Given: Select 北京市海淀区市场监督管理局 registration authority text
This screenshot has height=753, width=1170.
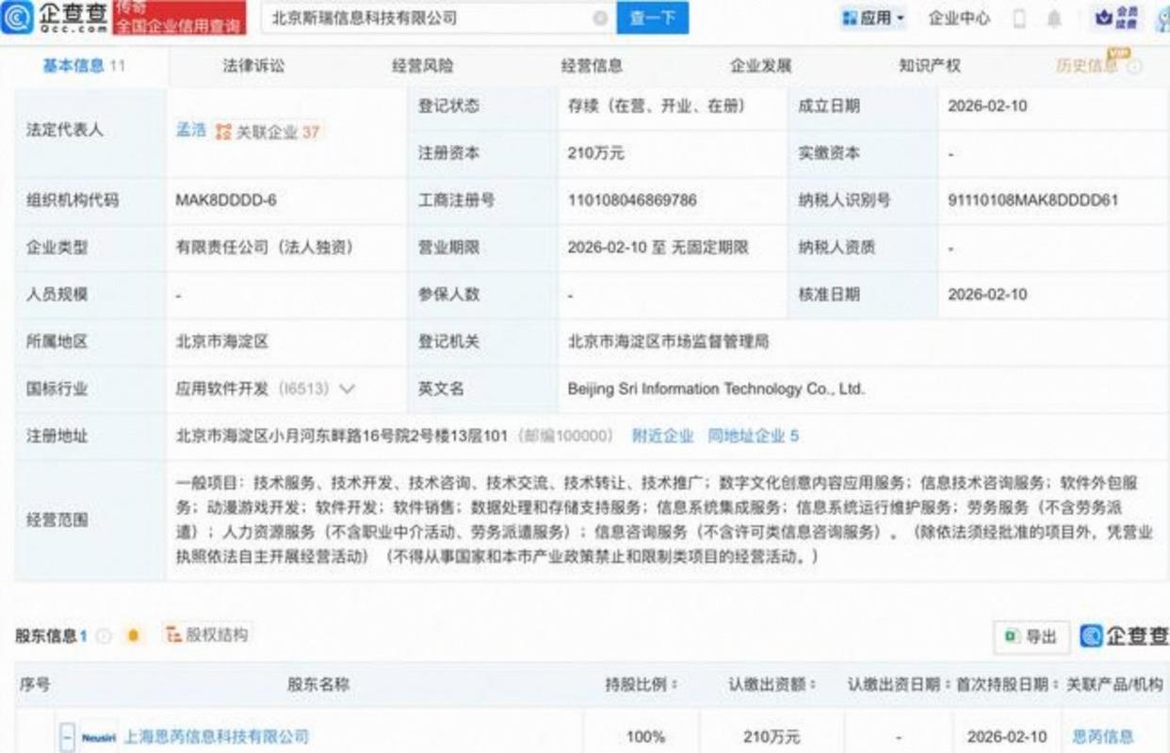Looking at the screenshot, I should pyautogui.click(x=669, y=342).
